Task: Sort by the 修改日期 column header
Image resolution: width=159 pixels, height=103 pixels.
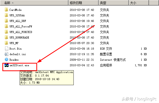Action: [83, 3]
